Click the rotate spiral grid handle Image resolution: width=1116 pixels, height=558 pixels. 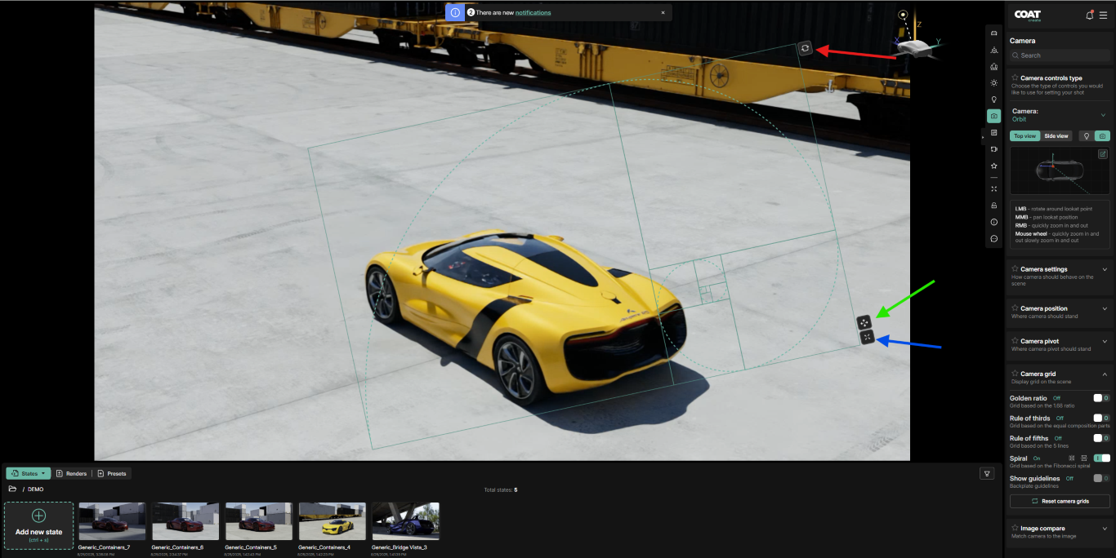(x=805, y=49)
